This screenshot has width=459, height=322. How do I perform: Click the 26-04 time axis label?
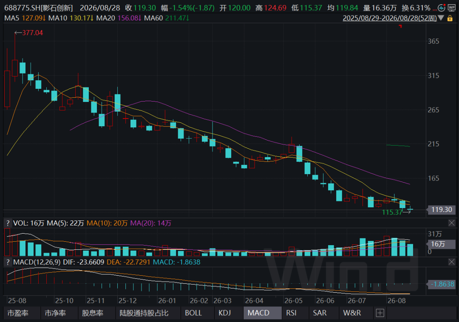254,301
